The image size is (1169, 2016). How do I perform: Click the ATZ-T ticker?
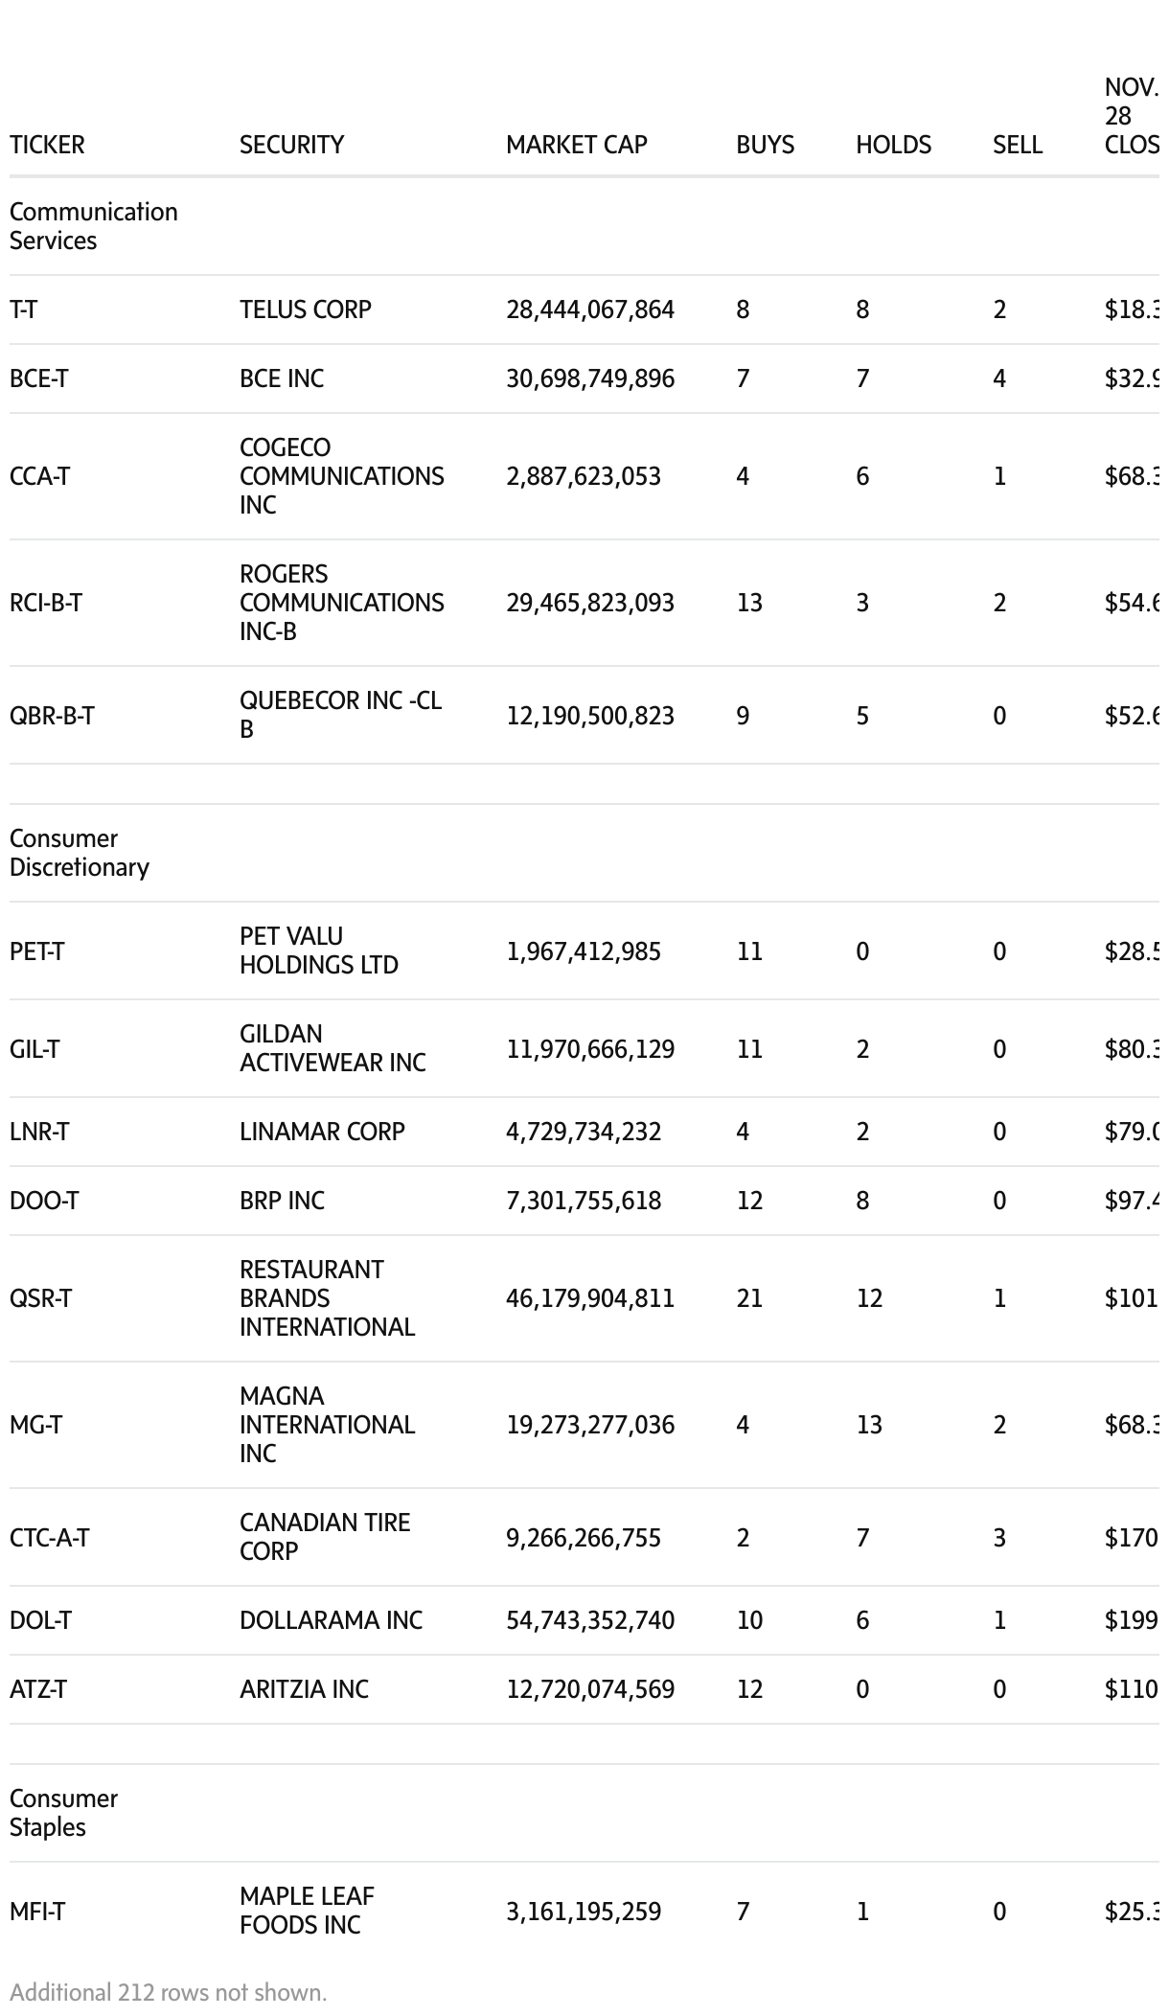click(x=38, y=1689)
